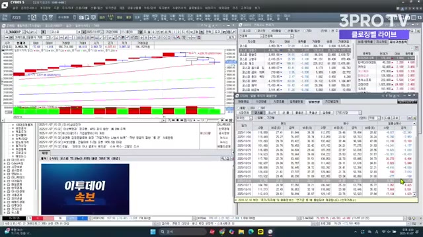Expand the 연합뉴스 tree node
The image size is (423, 237).
tap(5, 174)
